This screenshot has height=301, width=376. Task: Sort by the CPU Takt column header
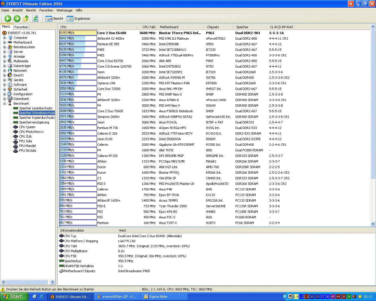pyautogui.click(x=147, y=27)
